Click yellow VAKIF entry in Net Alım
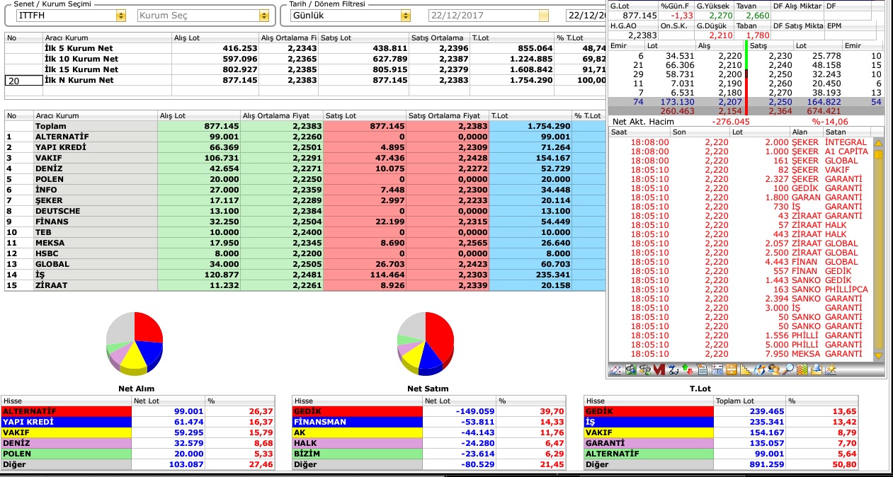 pyautogui.click(x=67, y=432)
